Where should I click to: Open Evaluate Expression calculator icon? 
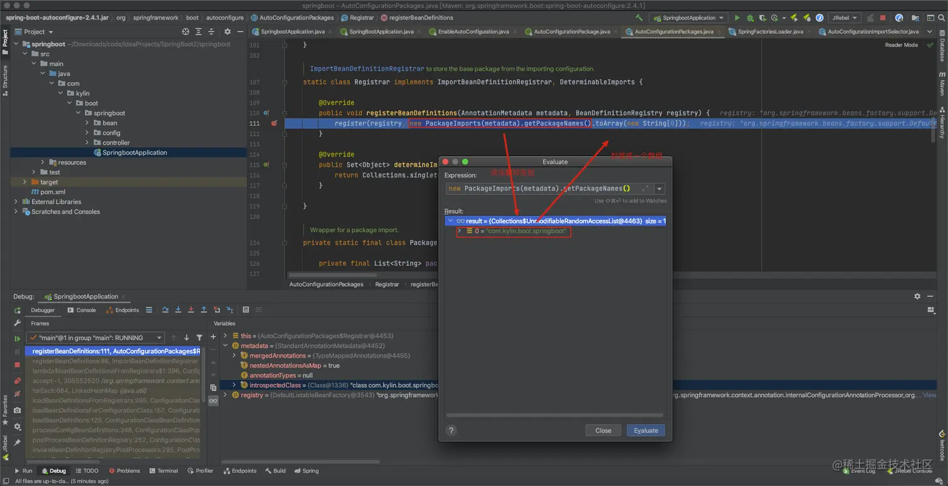click(246, 310)
